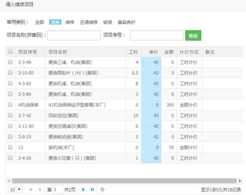Switch to 空调维修 category
The height and width of the screenshot is (195, 246).
tap(89, 23)
